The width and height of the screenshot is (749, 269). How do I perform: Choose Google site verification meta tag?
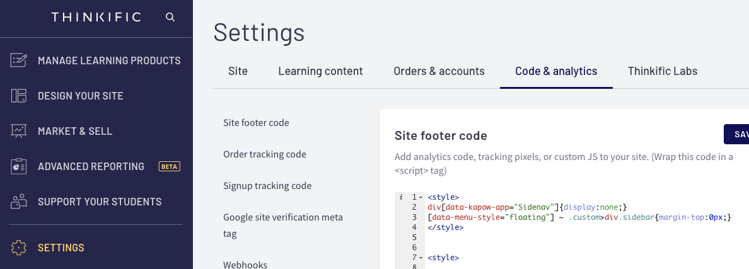point(283,226)
